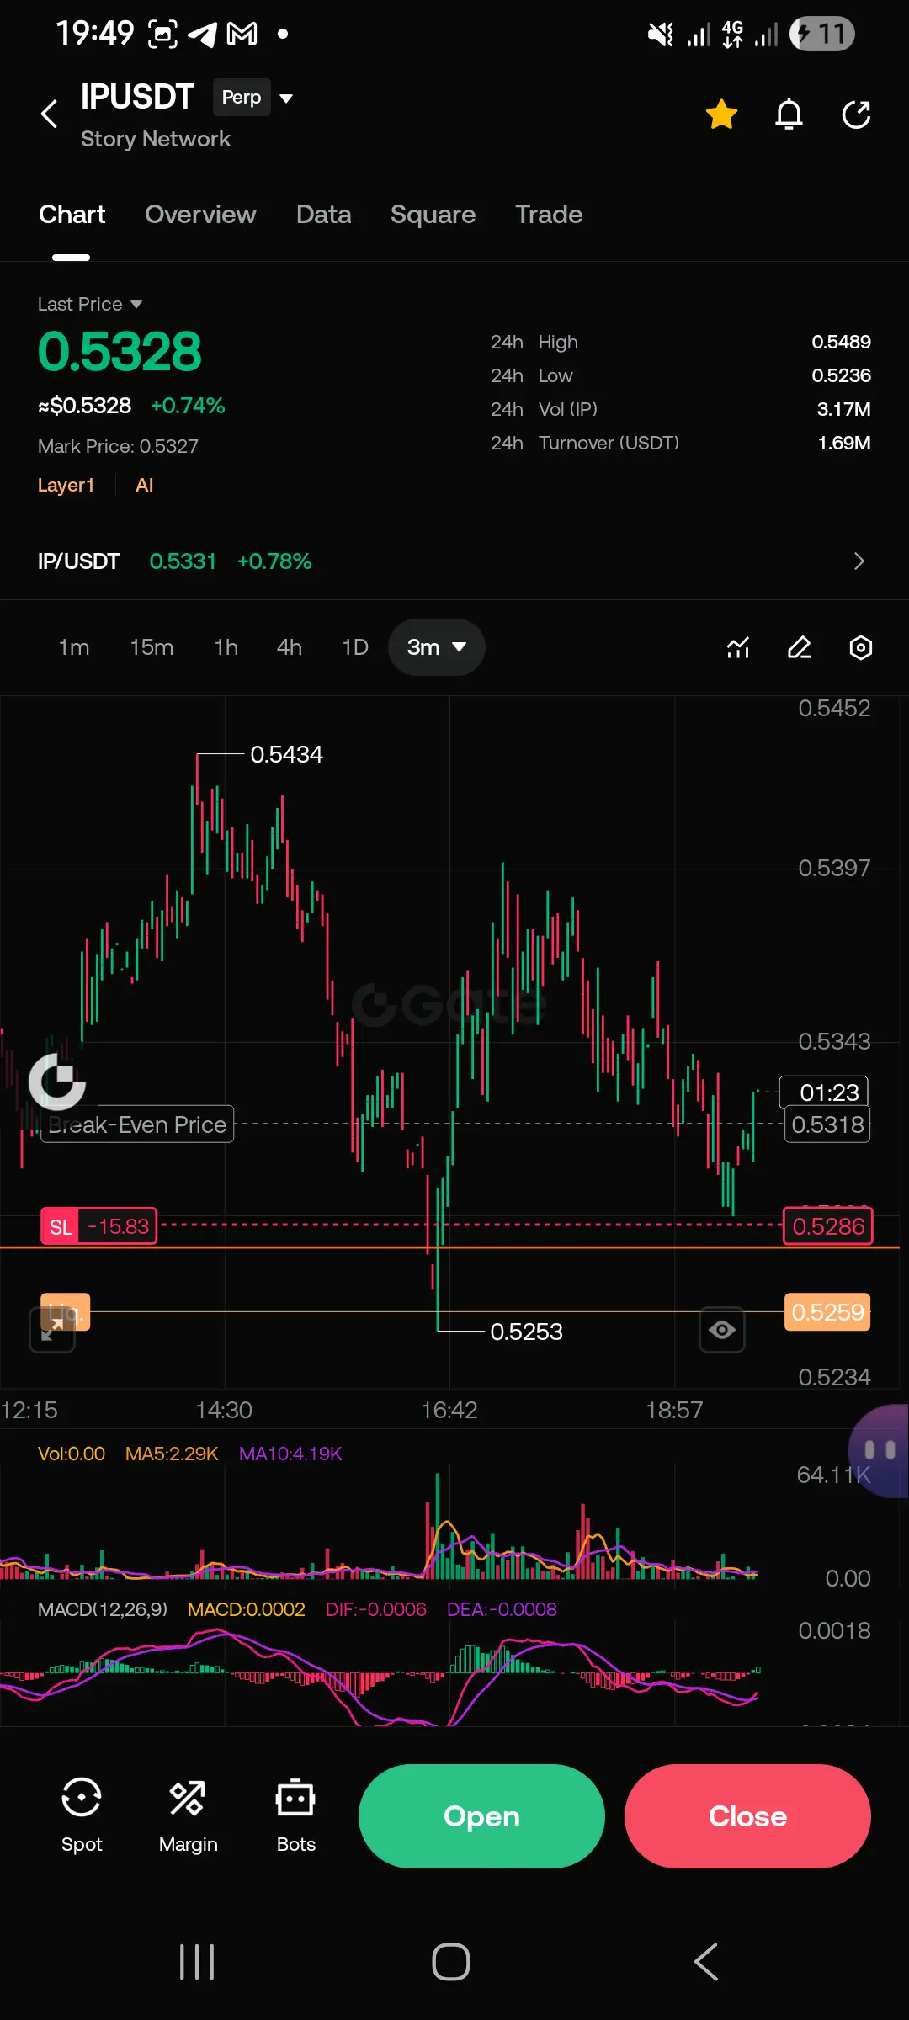Tap the Gmail notification icon
This screenshot has width=909, height=2020.
[242, 34]
